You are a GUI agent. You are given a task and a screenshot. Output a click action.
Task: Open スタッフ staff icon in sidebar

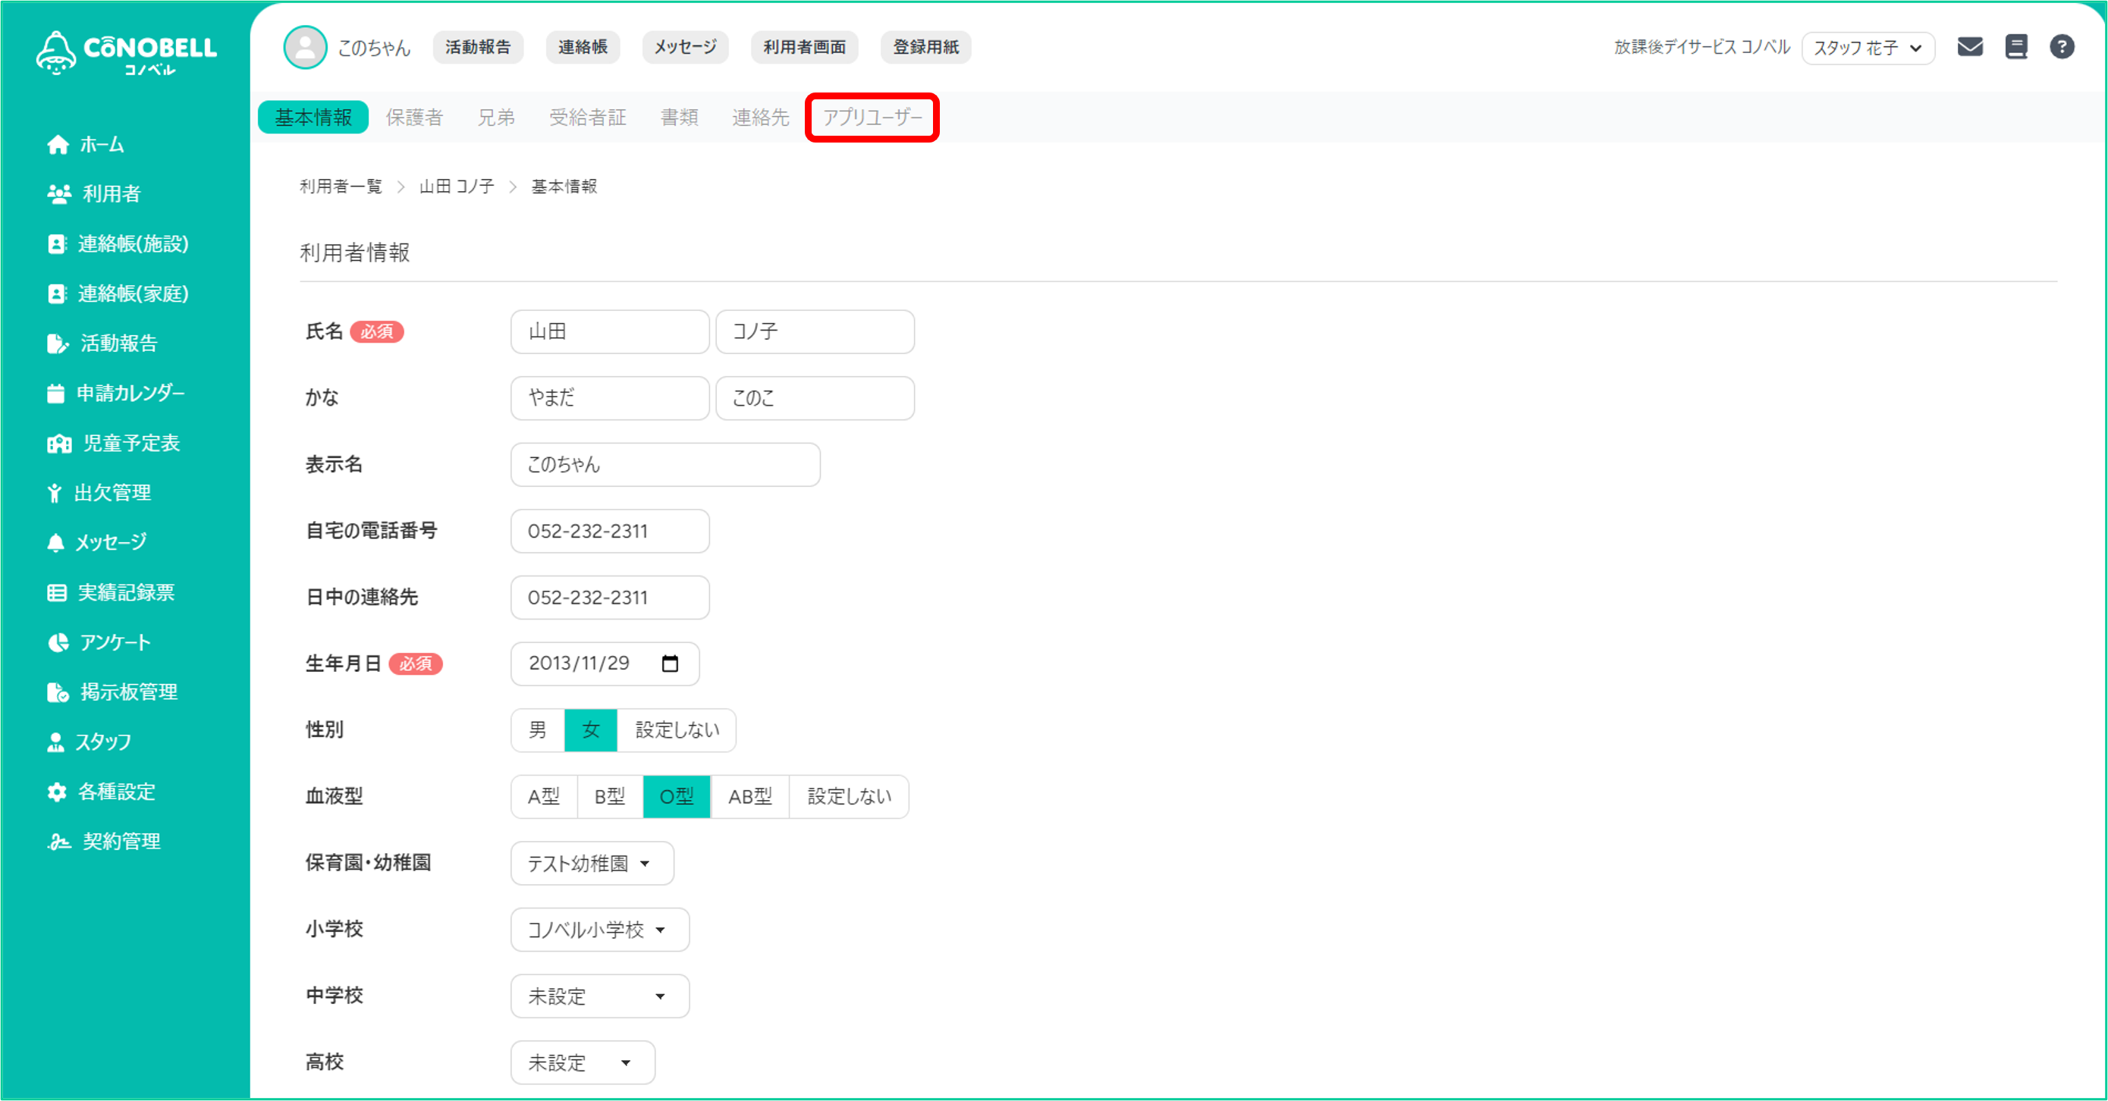(55, 742)
